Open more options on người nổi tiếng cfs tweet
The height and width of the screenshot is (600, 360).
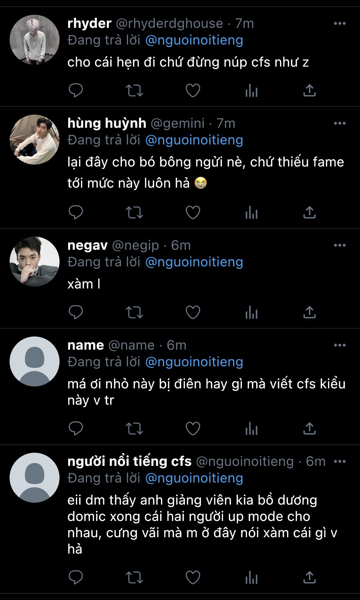point(340,461)
